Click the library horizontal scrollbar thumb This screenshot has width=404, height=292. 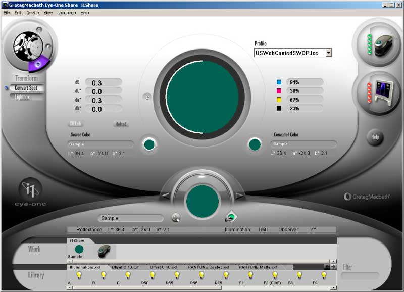pos(147,287)
